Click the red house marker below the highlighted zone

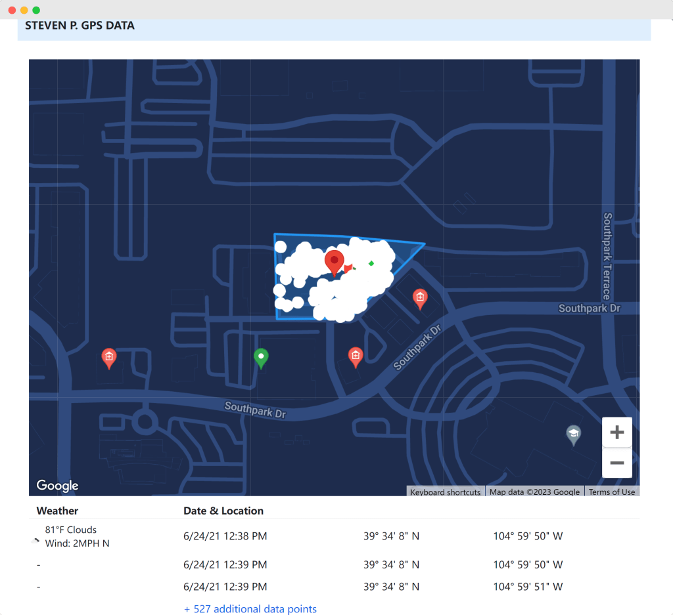356,355
